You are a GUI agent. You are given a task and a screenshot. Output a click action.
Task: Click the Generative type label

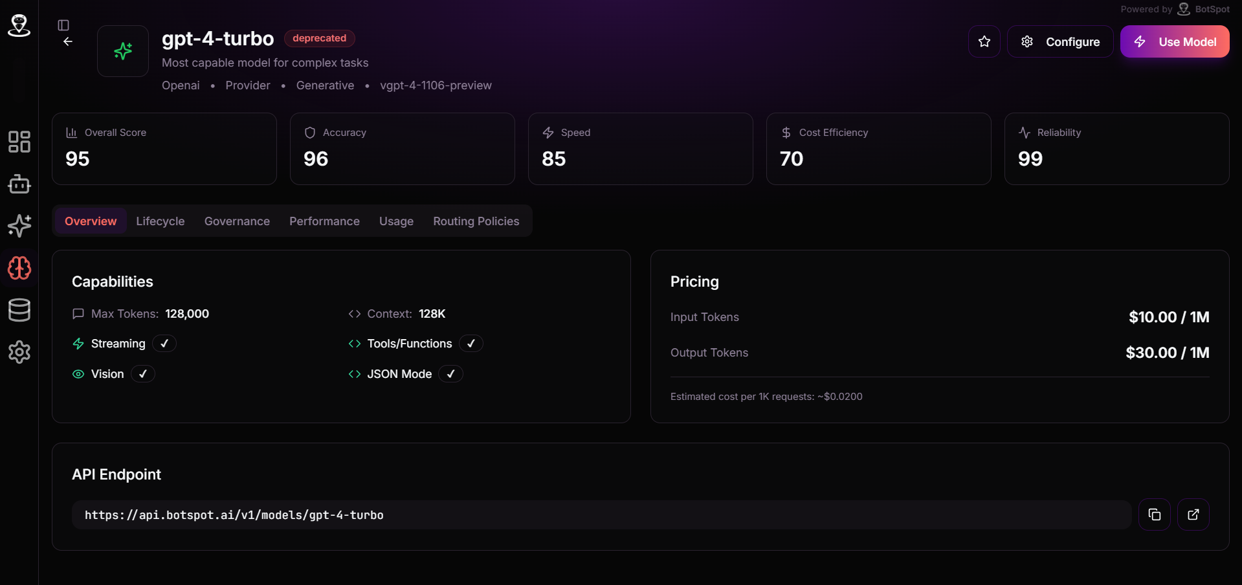click(325, 85)
